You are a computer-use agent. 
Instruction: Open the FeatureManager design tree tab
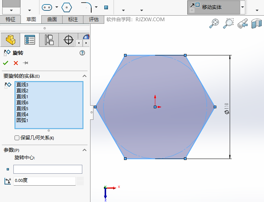(10, 39)
